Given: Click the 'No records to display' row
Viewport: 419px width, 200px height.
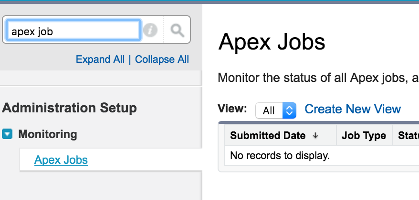Looking at the screenshot, I should click(280, 155).
